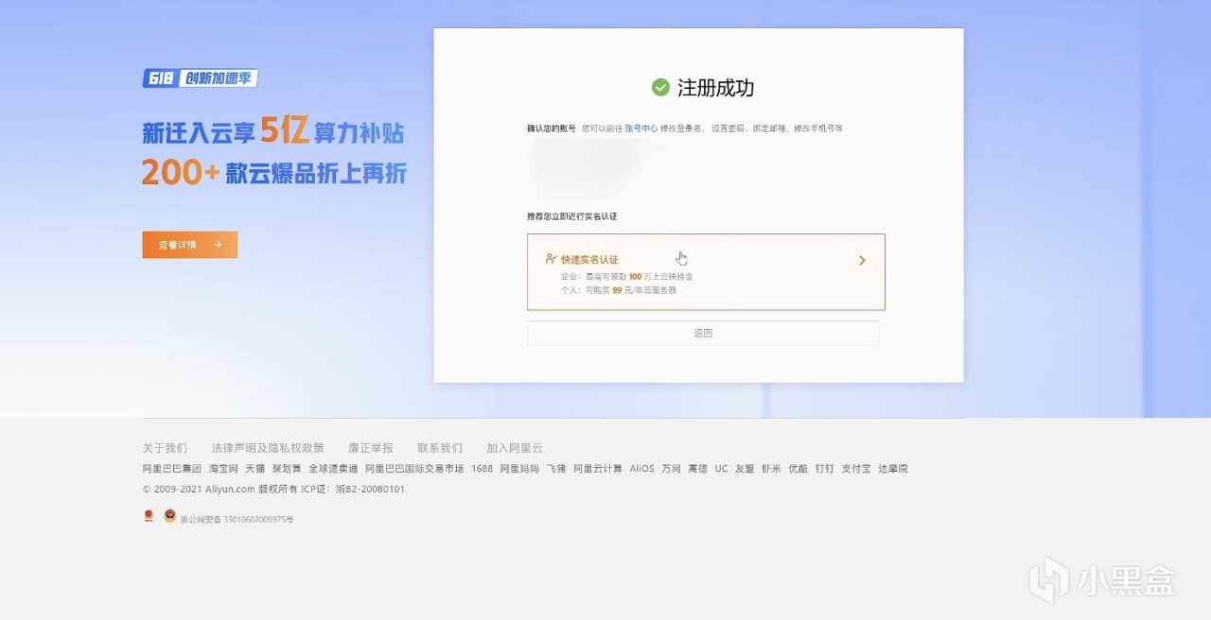
Task: Click the 个人 99元/年云服务器 line
Action: 619,290
